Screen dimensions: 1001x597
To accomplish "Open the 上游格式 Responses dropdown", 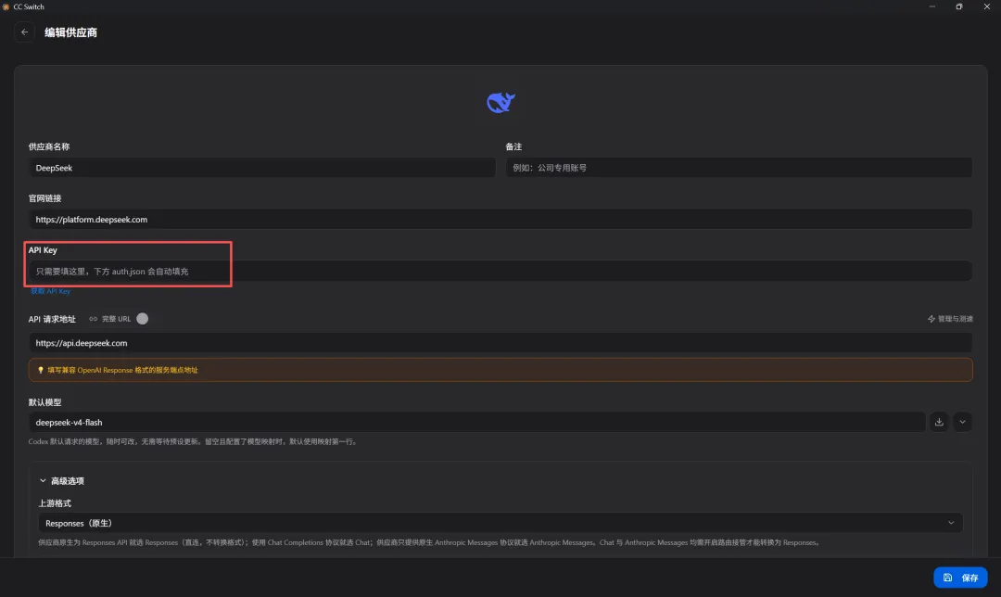I will click(500, 523).
